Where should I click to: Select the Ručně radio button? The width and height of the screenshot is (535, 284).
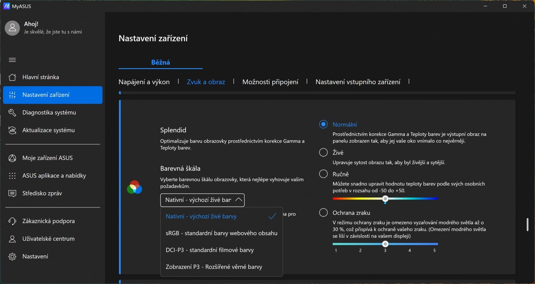(323, 174)
